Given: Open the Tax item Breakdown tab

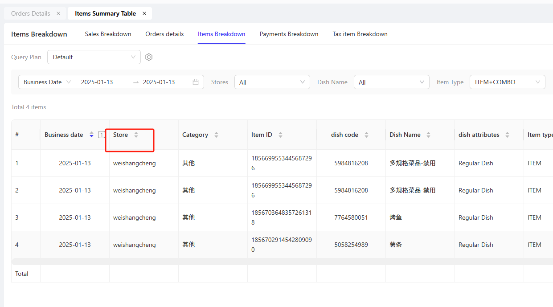Looking at the screenshot, I should (x=360, y=34).
